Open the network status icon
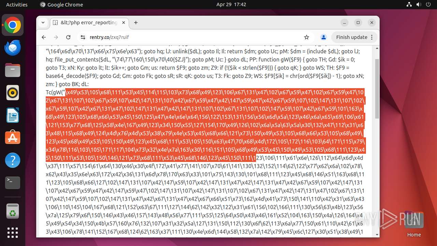The image size is (437, 246). click(409, 4)
